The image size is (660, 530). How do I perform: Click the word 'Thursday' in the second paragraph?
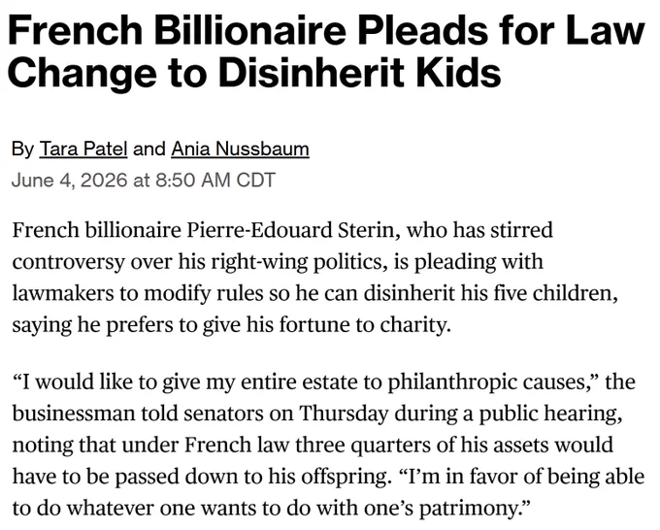(x=344, y=414)
